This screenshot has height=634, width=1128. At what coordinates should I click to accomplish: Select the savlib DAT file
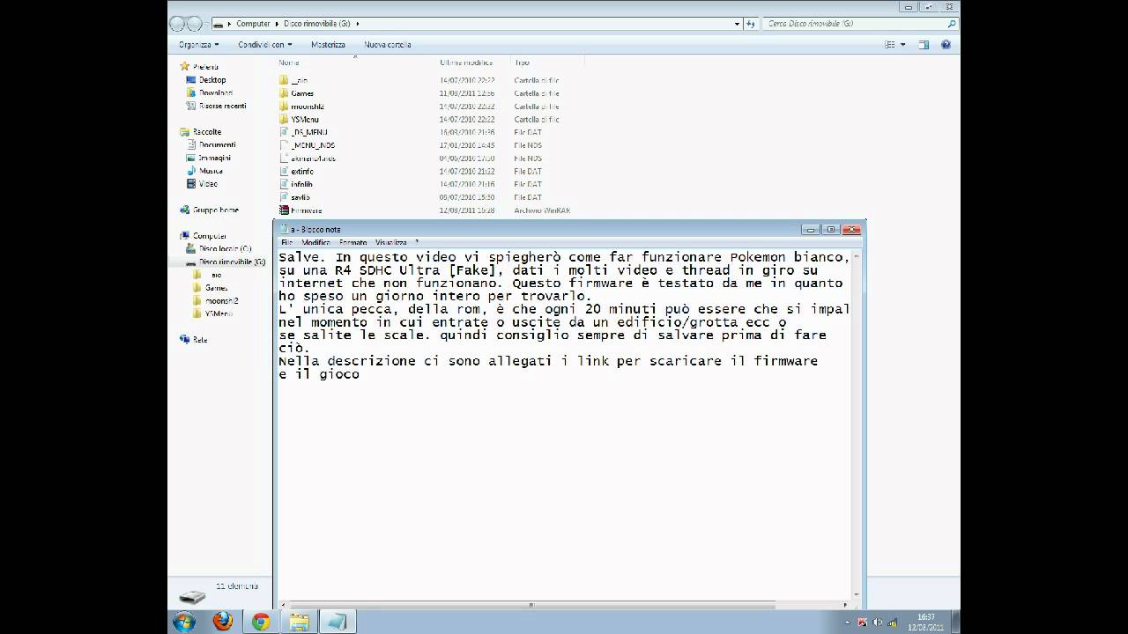tap(301, 197)
